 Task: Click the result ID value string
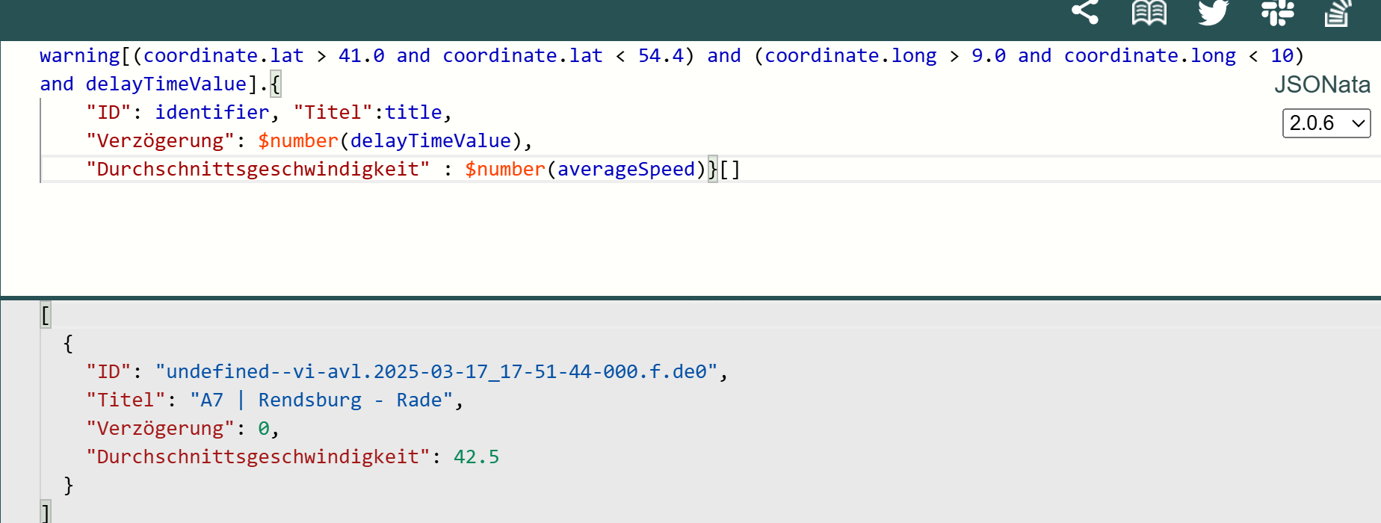click(x=436, y=372)
